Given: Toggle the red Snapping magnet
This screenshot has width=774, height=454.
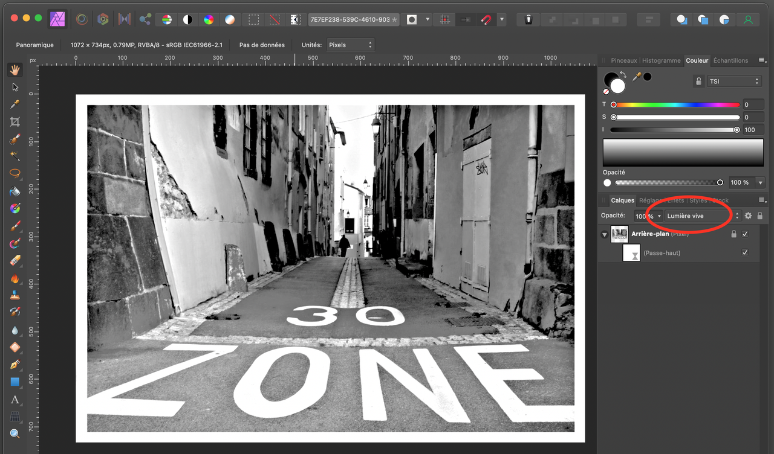Looking at the screenshot, I should 486,19.
